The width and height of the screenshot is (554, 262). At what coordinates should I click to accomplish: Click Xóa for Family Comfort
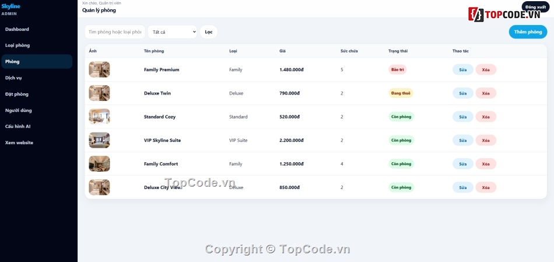click(x=486, y=164)
